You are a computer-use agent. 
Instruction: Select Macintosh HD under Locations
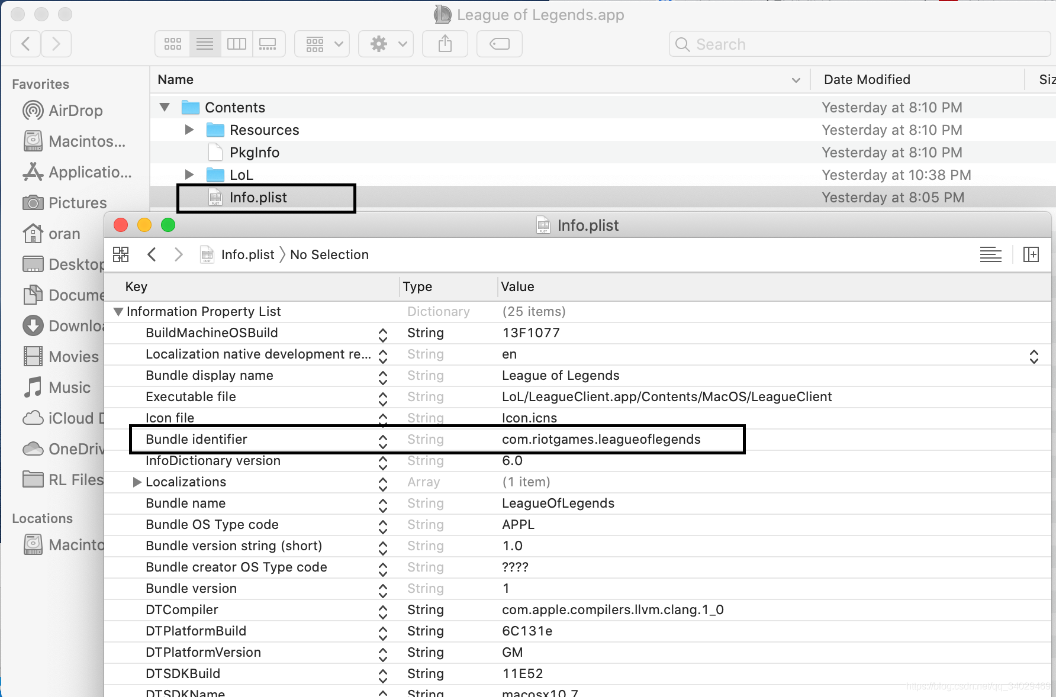coord(63,545)
